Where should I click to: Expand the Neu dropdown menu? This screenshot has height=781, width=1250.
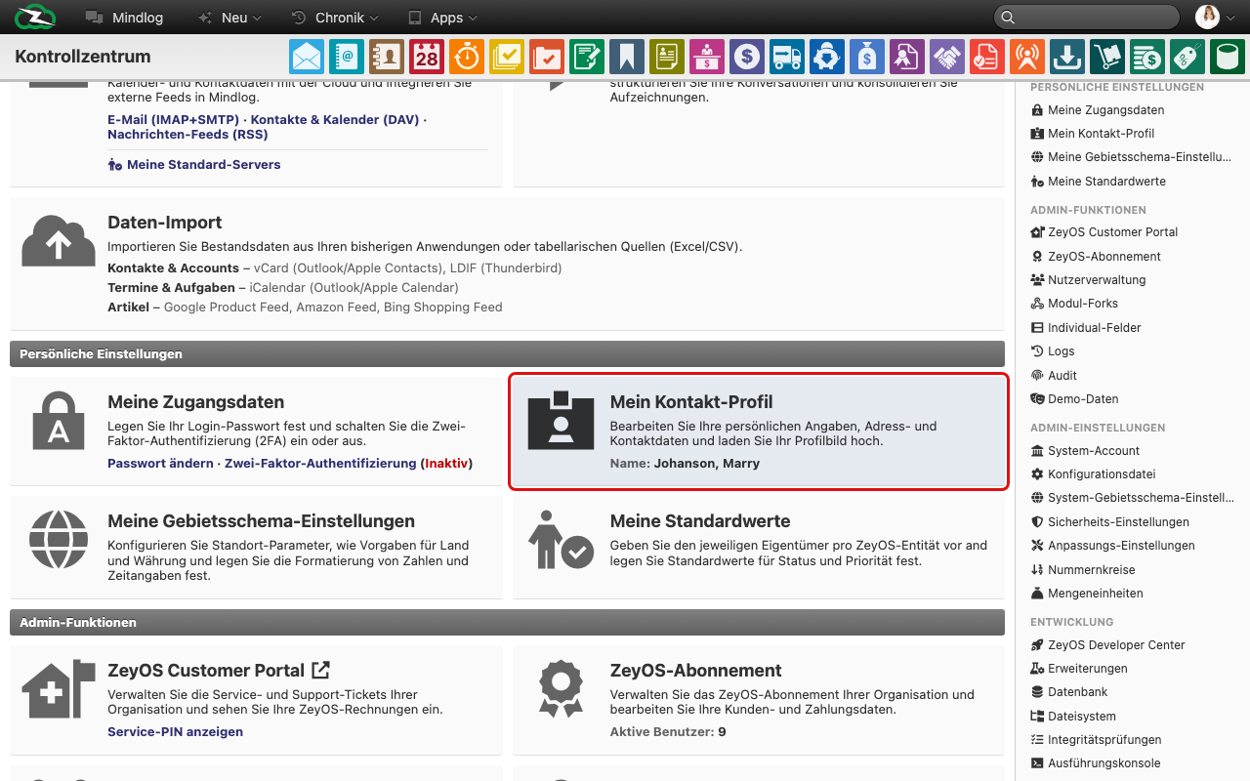click(x=229, y=18)
